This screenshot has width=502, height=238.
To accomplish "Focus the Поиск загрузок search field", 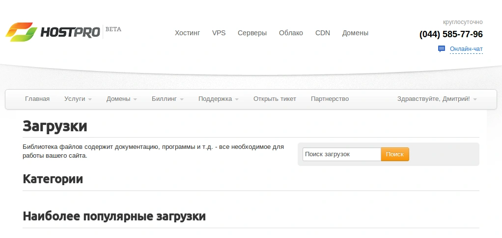I will 341,154.
